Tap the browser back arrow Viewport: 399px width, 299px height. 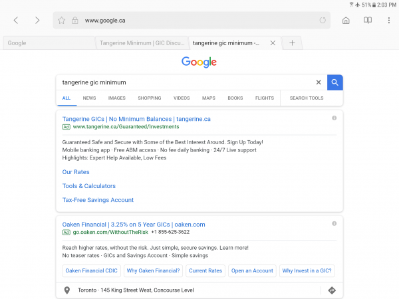[x=16, y=21]
